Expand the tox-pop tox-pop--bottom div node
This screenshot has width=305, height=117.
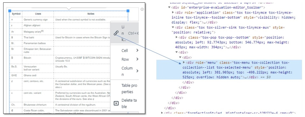pyautogui.click(x=176, y=37)
